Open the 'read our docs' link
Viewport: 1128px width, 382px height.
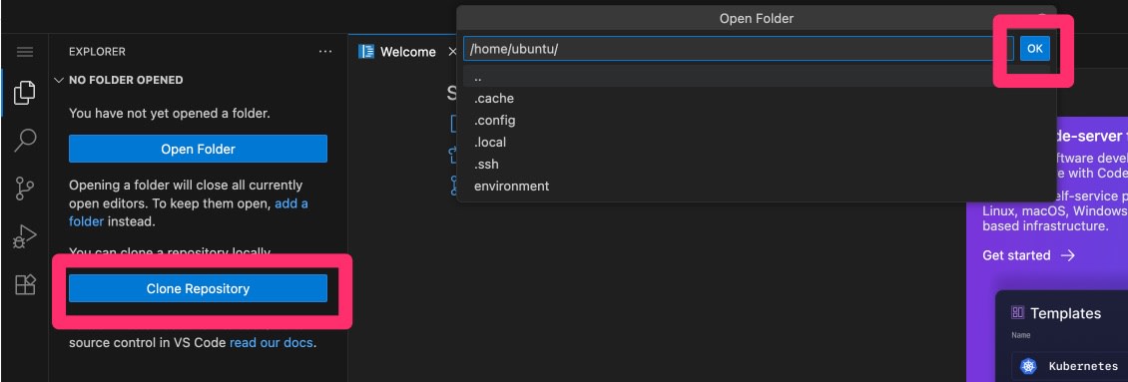point(272,342)
